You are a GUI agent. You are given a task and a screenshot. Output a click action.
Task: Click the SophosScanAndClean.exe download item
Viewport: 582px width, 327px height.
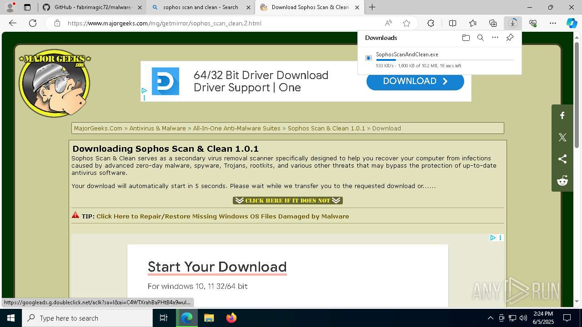click(x=439, y=59)
